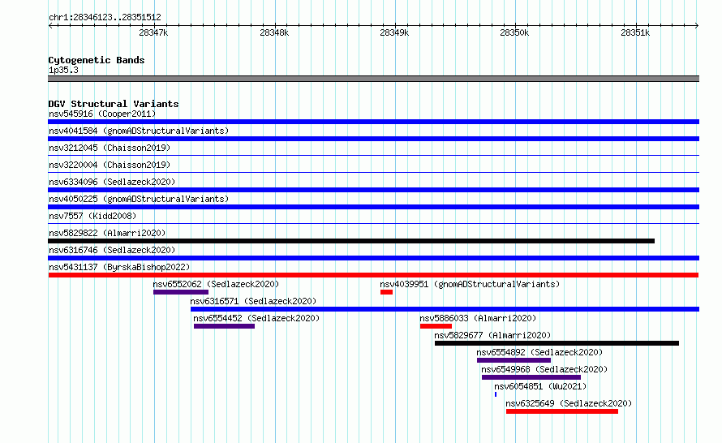Select the purple bar under nsv6552062
Image resolution: width=722 pixels, height=443 pixels.
[x=181, y=292]
